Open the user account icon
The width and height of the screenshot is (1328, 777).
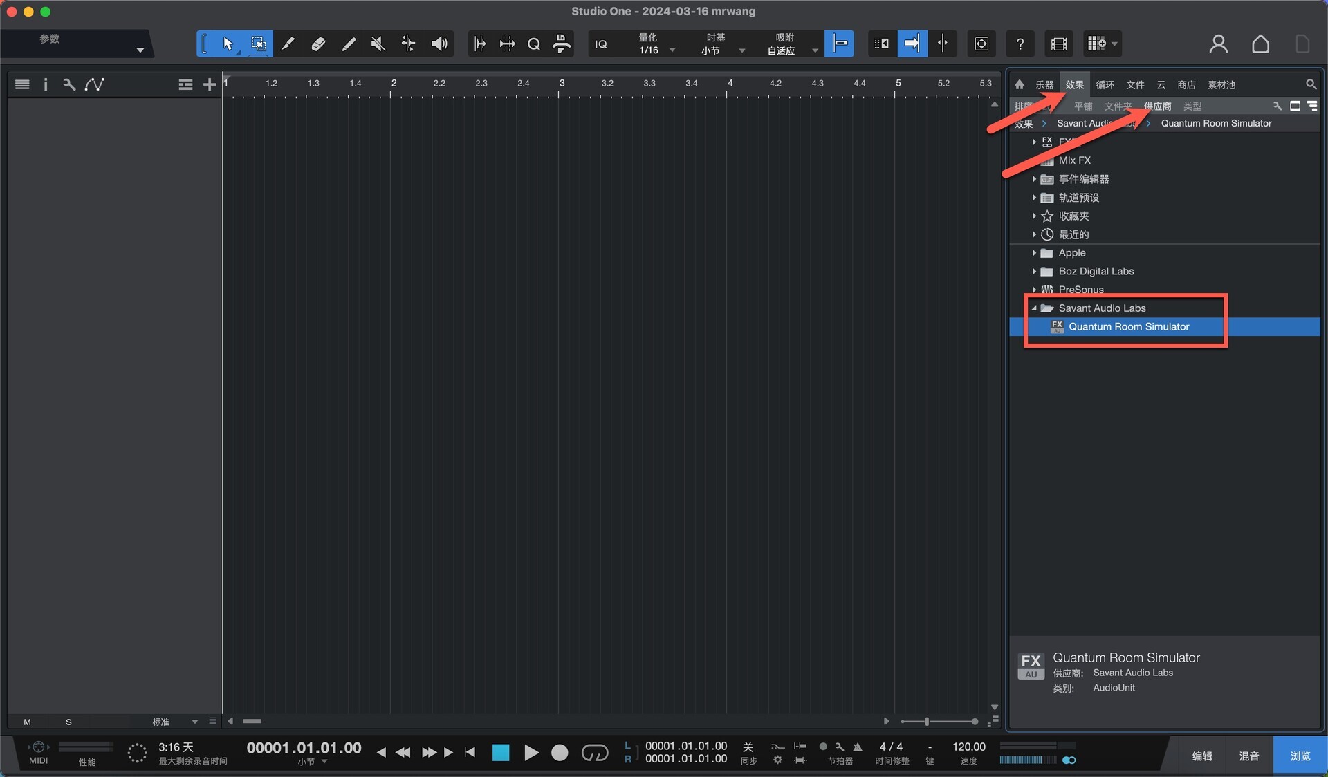tap(1219, 44)
